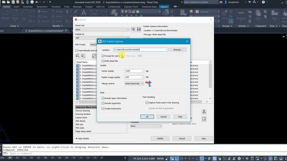
Task: Open the Manage ribbon tab
Action: (x=77, y=7)
